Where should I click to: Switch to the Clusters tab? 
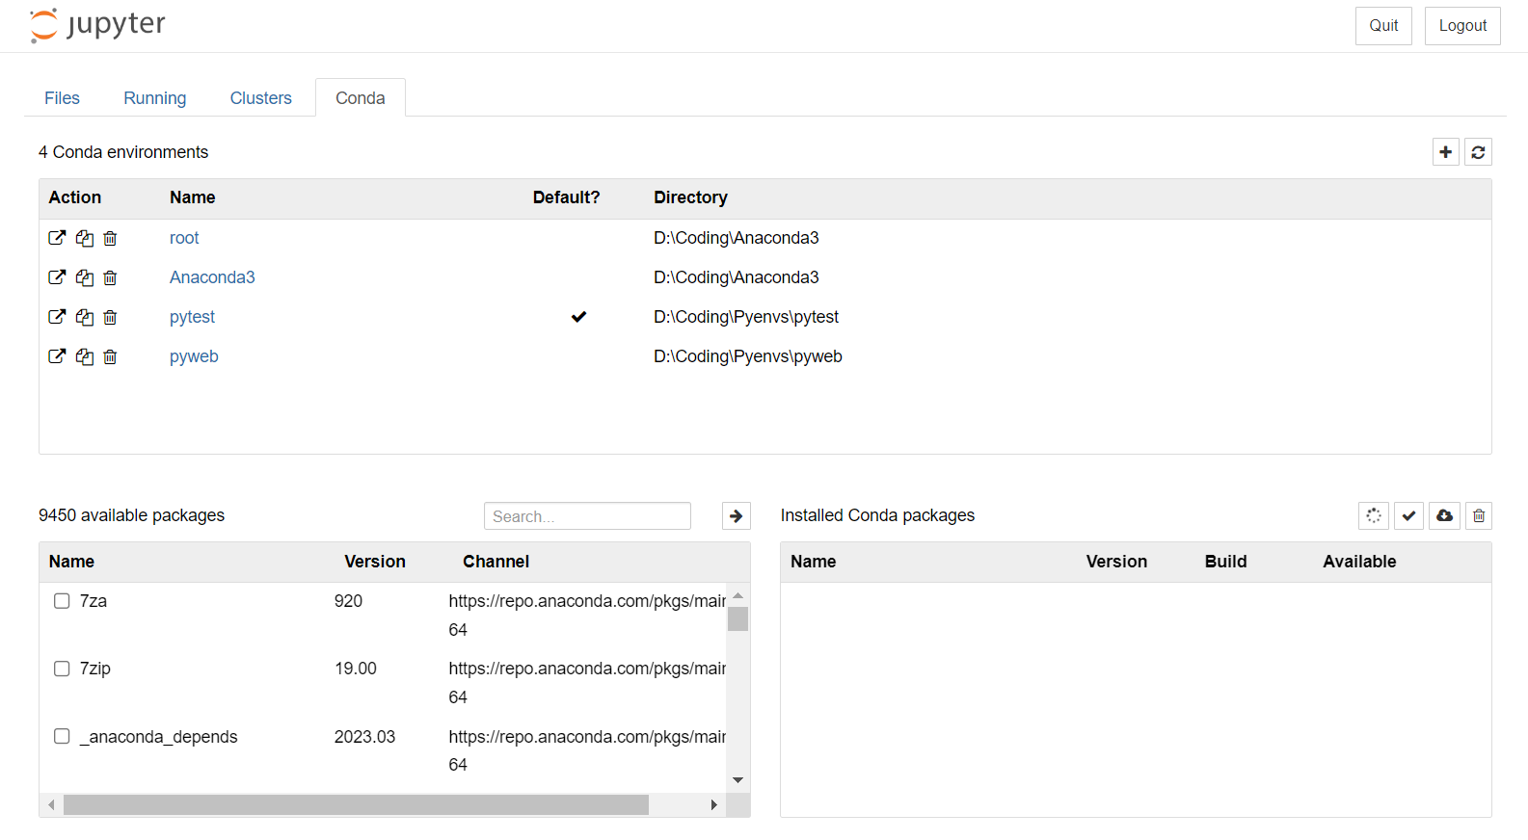pos(260,98)
